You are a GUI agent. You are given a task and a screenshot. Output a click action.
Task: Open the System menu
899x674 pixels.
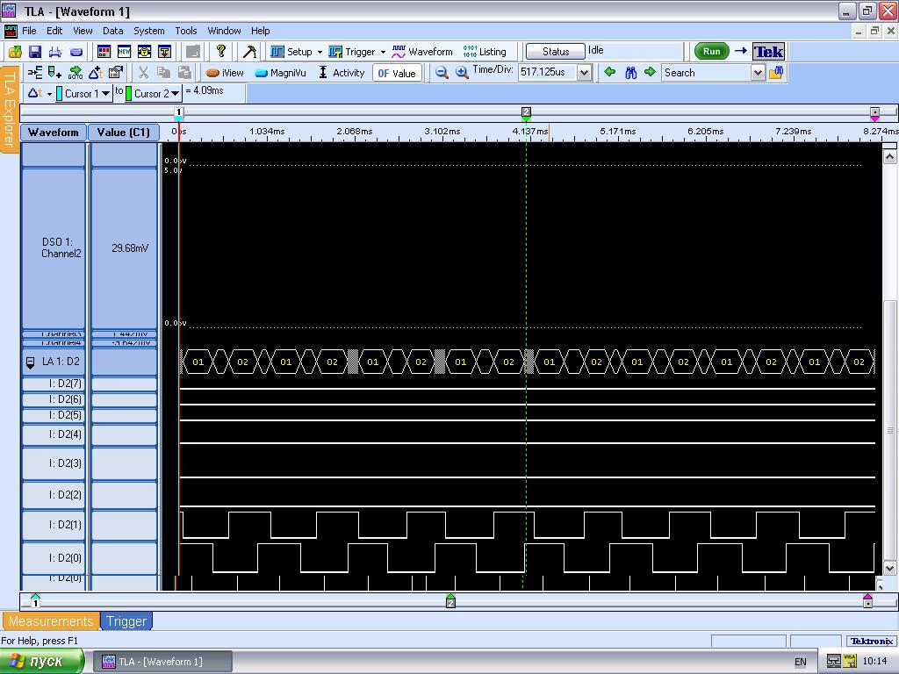(148, 31)
